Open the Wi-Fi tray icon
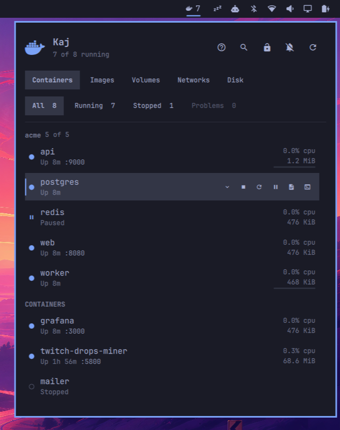The image size is (340, 430). pos(272,9)
